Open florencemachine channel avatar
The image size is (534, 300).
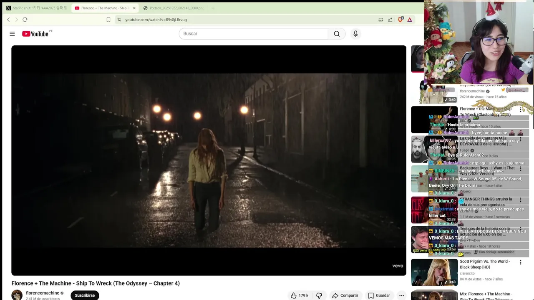pyautogui.click(x=17, y=295)
